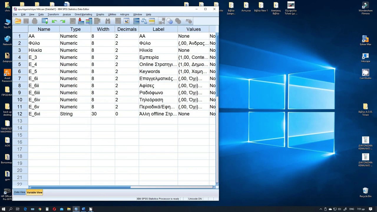Click the vertical scrollbar of variable grid
This screenshot has width=377, height=212.
[x=217, y=66]
